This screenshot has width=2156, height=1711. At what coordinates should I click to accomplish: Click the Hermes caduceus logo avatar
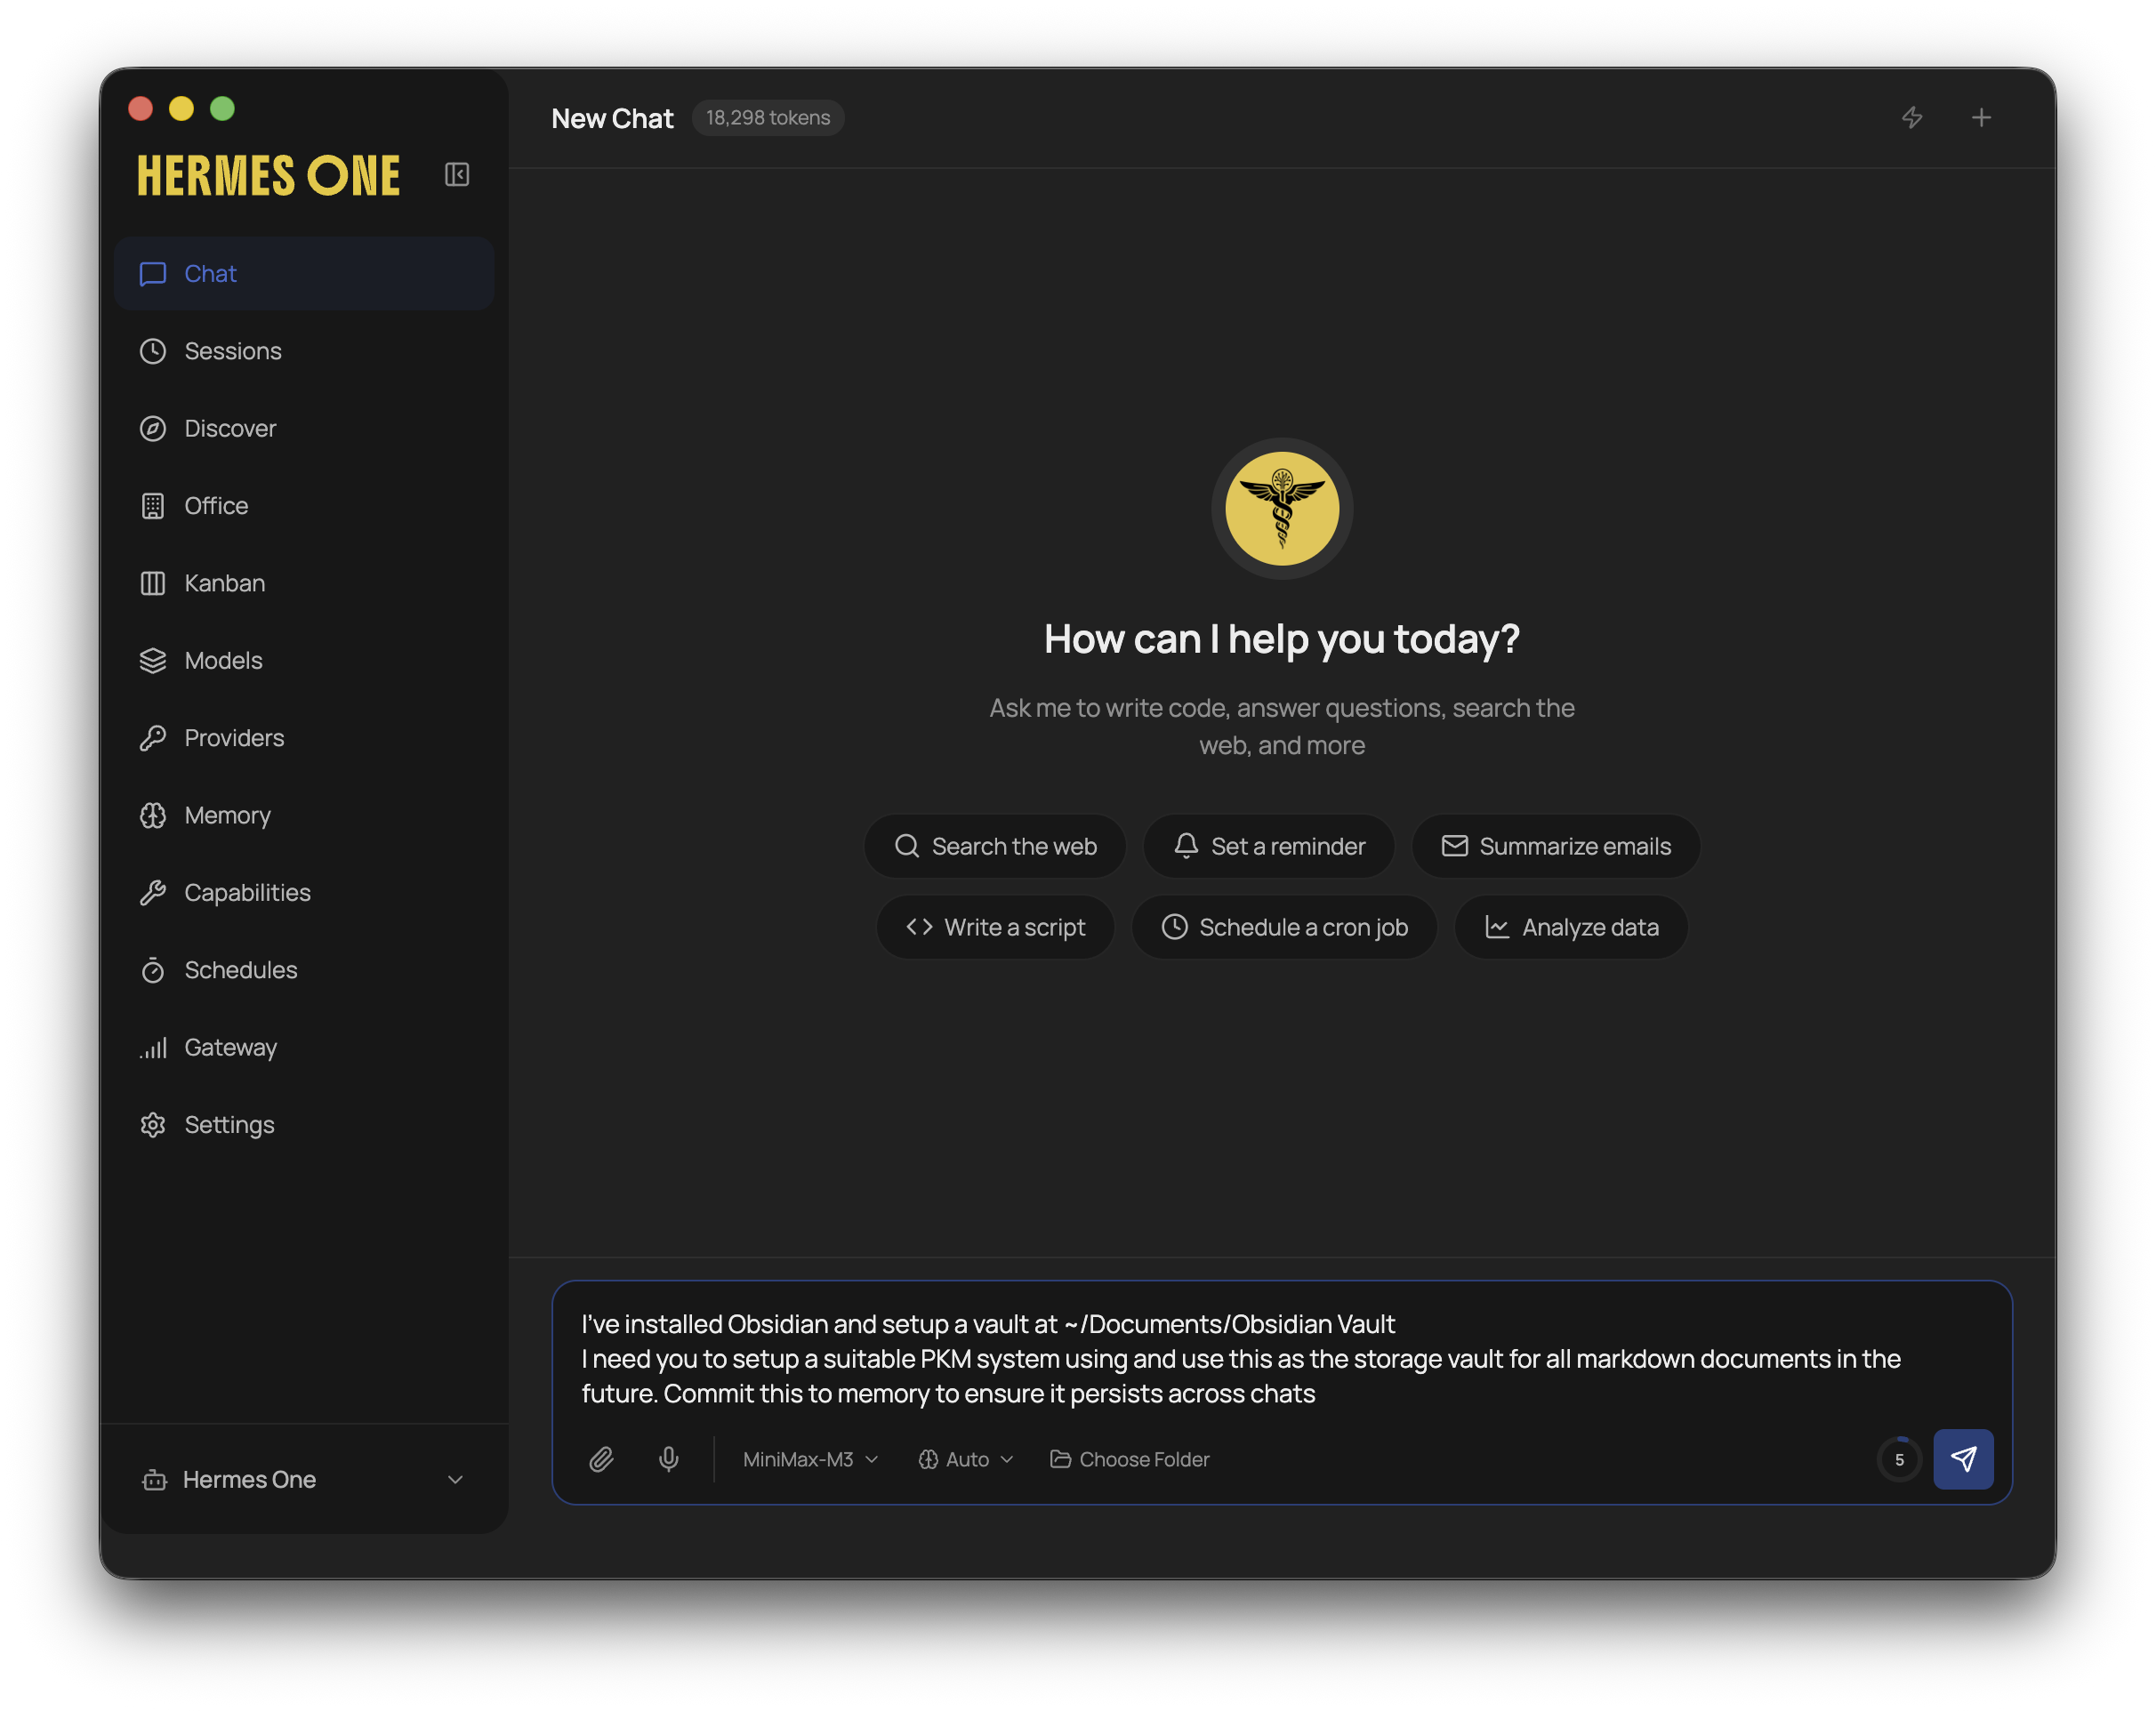(1282, 509)
